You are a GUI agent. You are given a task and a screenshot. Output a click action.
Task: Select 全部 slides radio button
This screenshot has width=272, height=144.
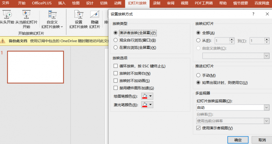[x=198, y=33]
